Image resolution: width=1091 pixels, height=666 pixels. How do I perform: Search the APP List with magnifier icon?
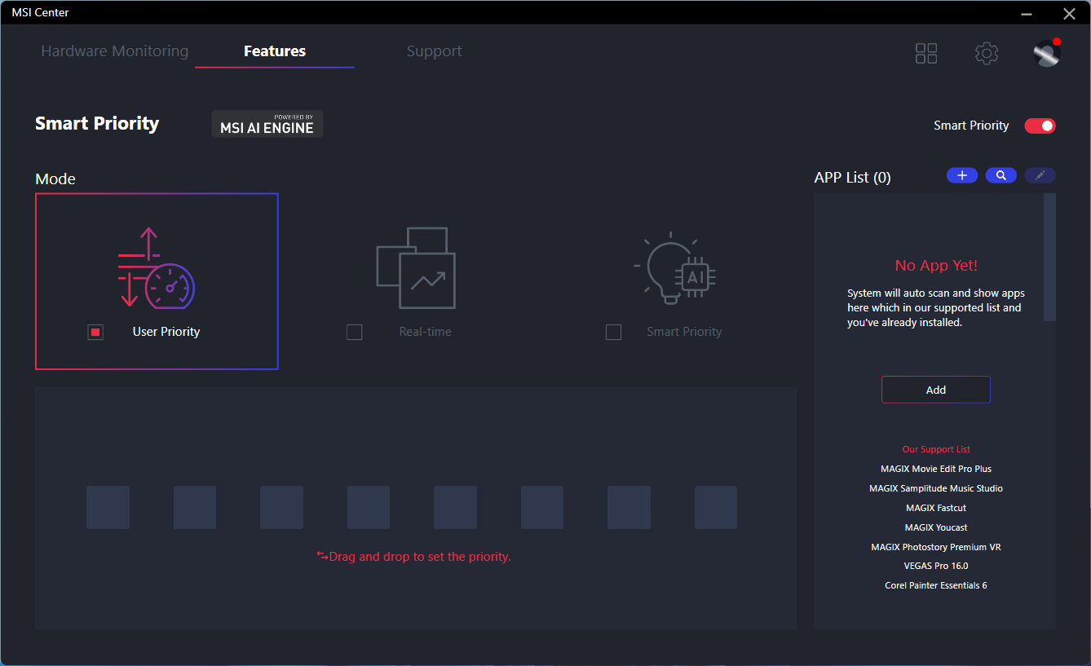pos(1001,175)
